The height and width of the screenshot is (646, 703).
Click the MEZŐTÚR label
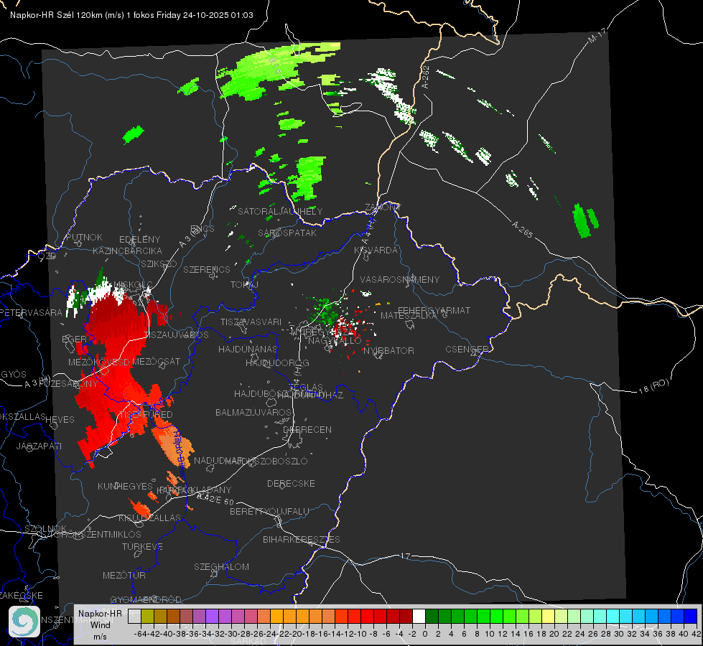tap(124, 575)
